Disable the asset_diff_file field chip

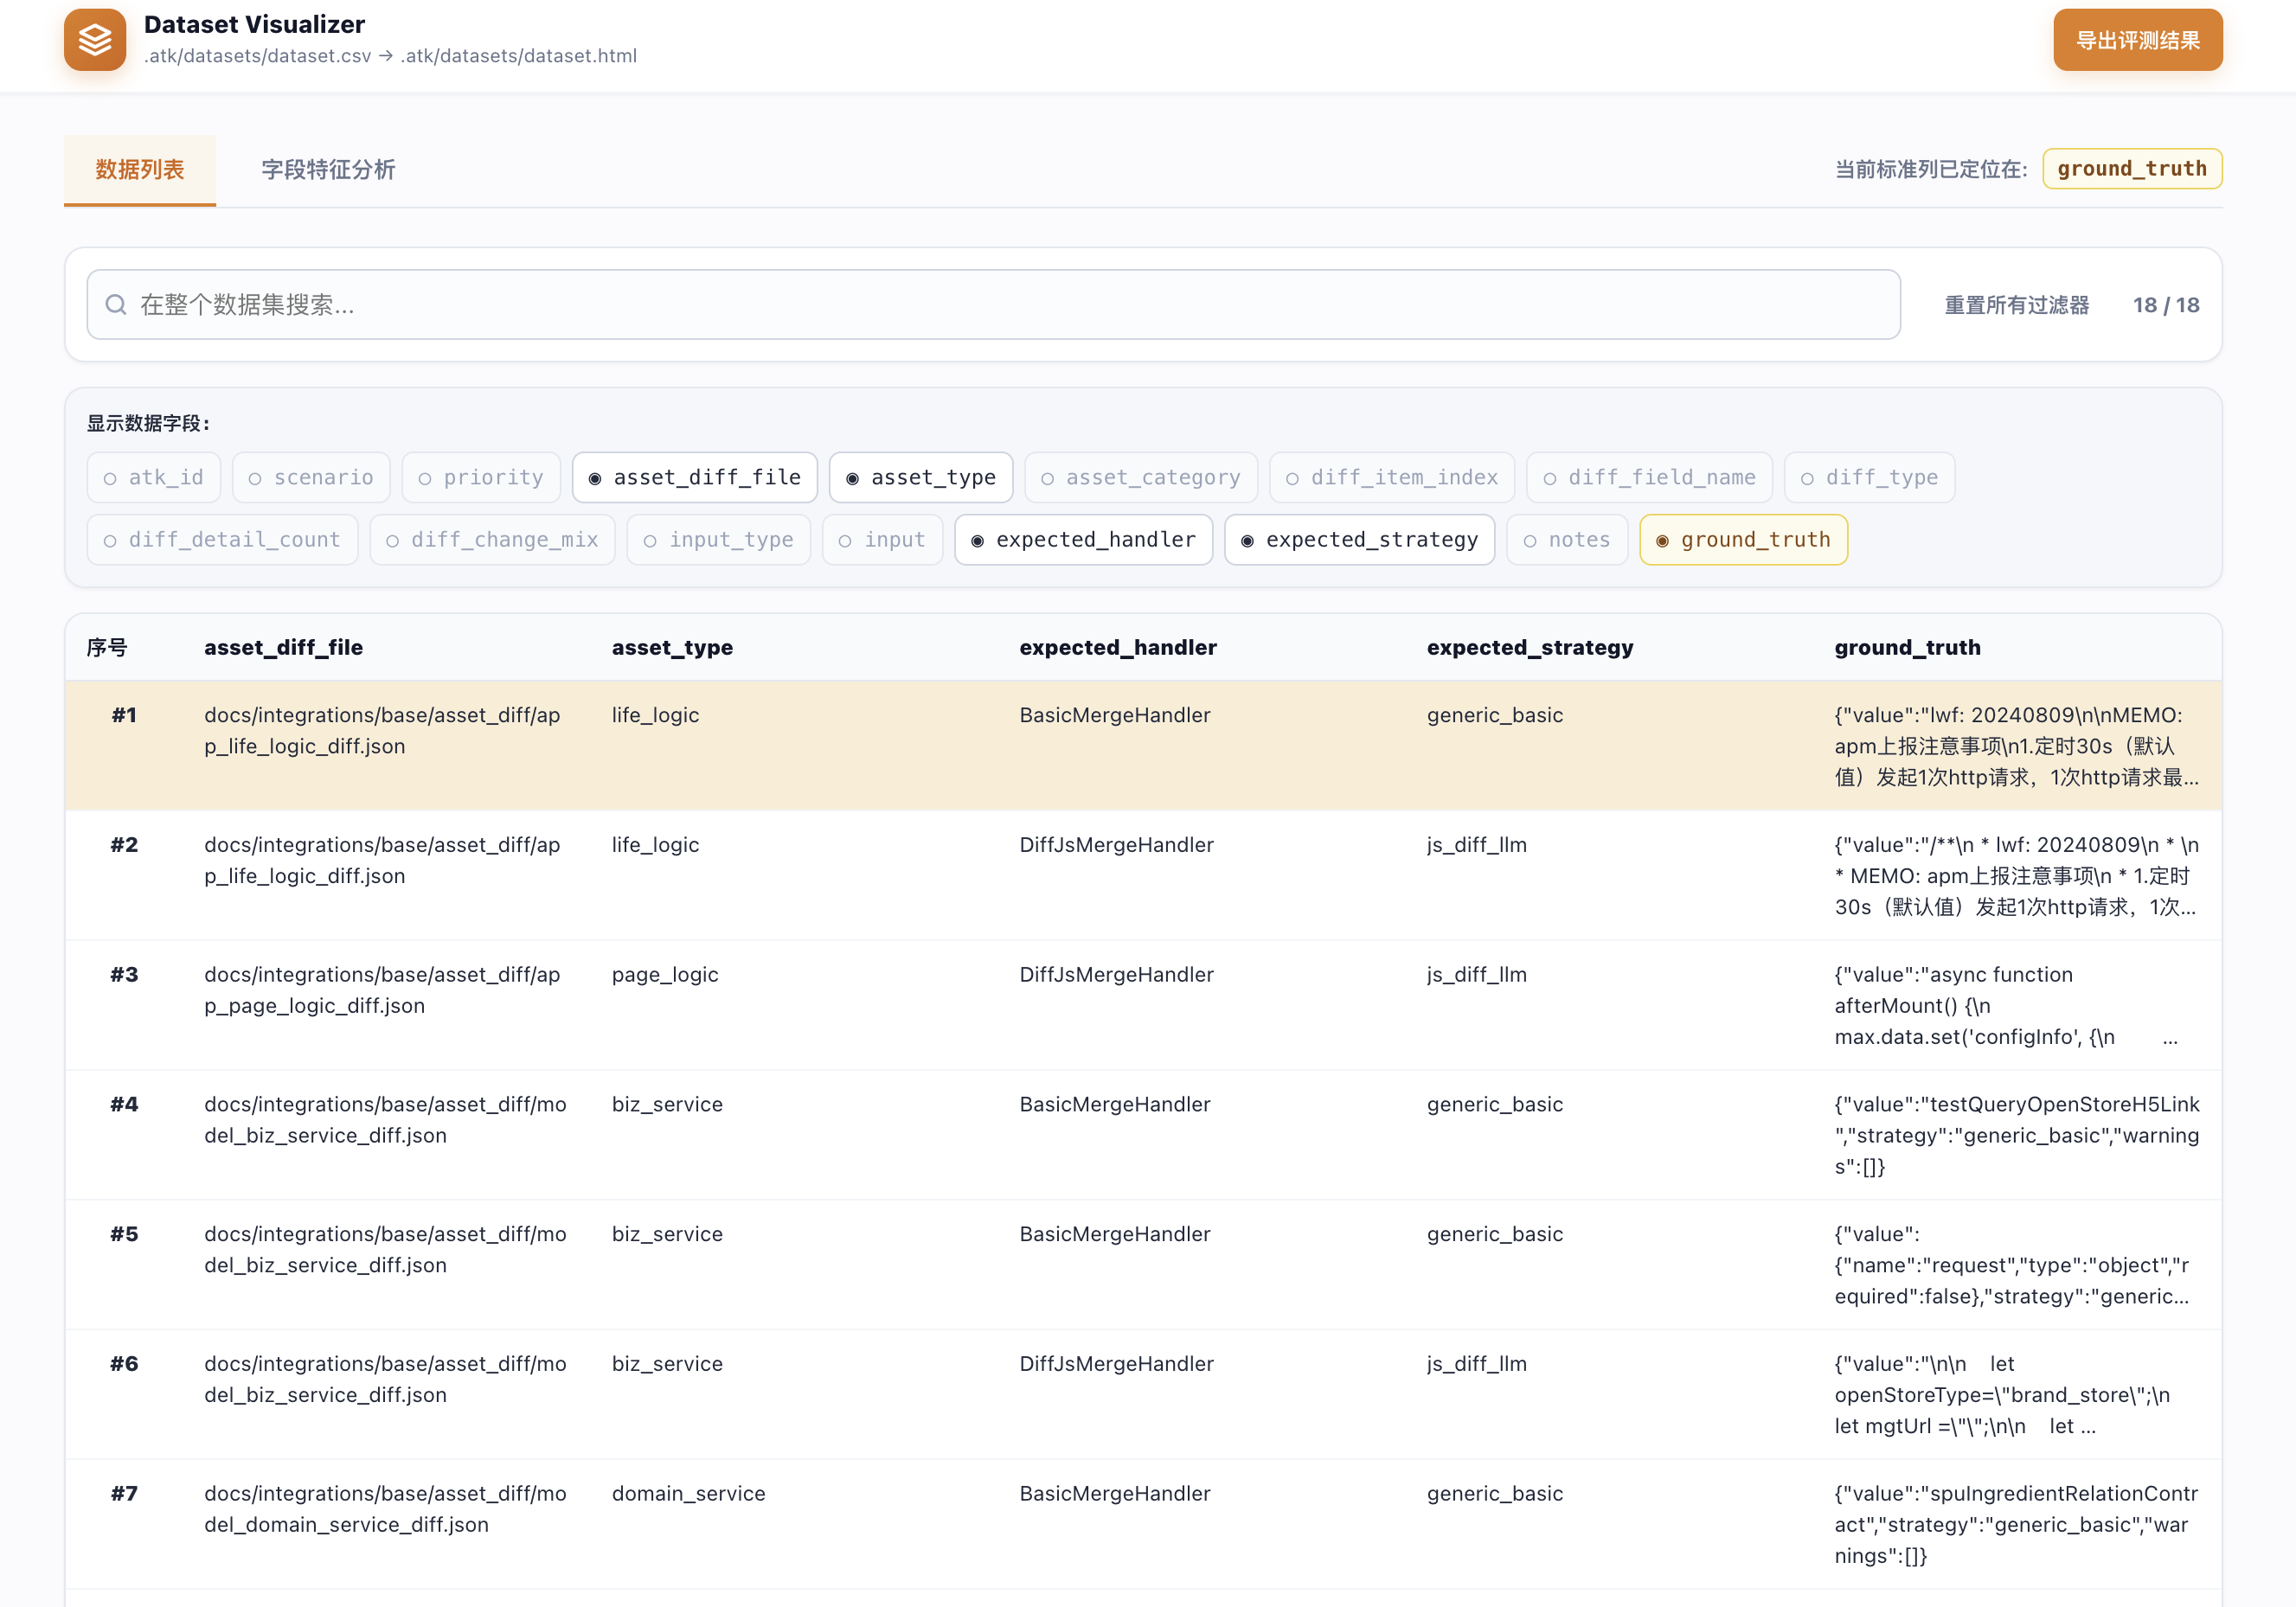click(x=695, y=477)
